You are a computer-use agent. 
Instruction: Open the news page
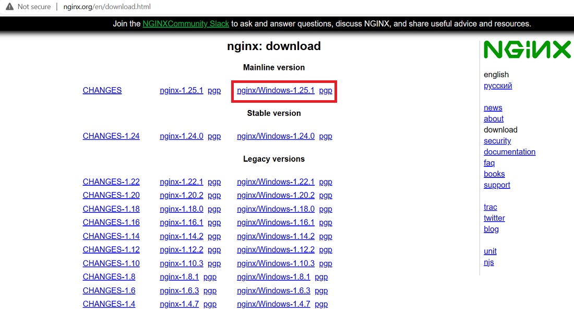click(x=493, y=107)
